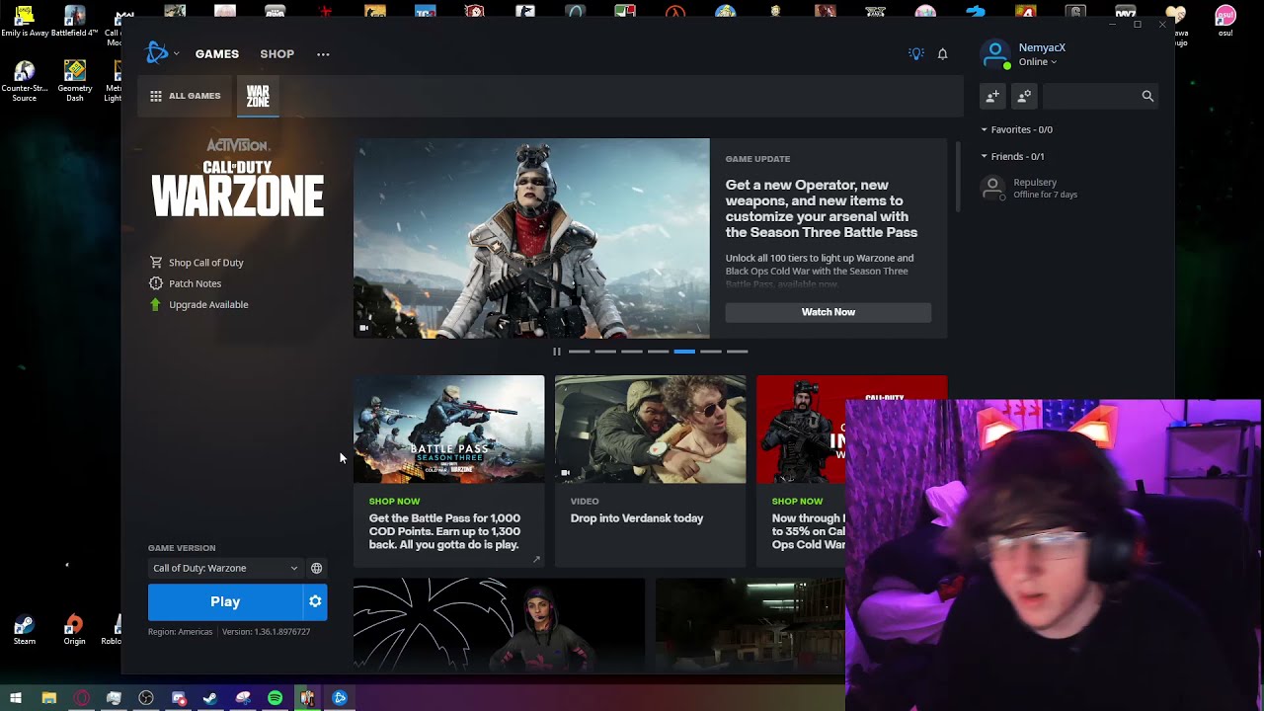Click Drop into Verdansk today title
1264x711 pixels.
637,518
